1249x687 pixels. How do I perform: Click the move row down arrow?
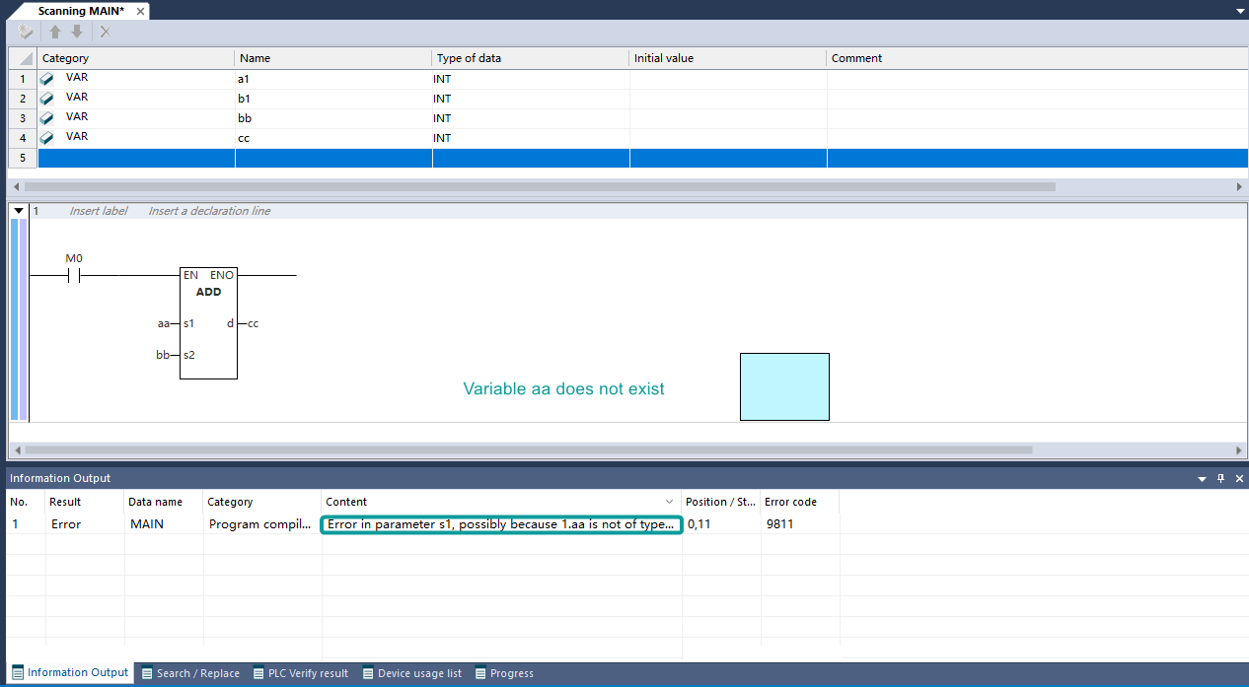pyautogui.click(x=77, y=33)
